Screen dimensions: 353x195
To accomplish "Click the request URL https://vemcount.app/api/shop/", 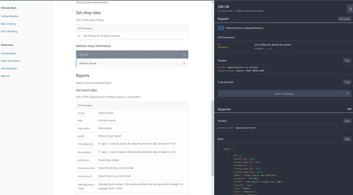I will coord(245,28).
